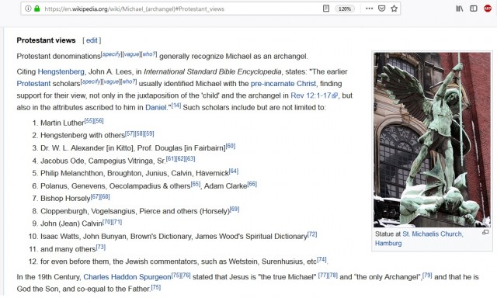
Task: Open site information icon in address bar
Action: coord(28,9)
